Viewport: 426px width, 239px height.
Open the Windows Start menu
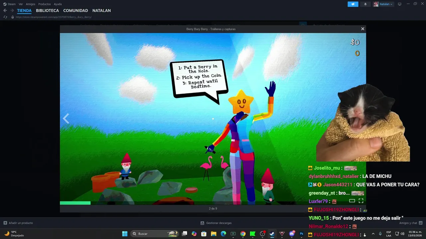pos(125,234)
